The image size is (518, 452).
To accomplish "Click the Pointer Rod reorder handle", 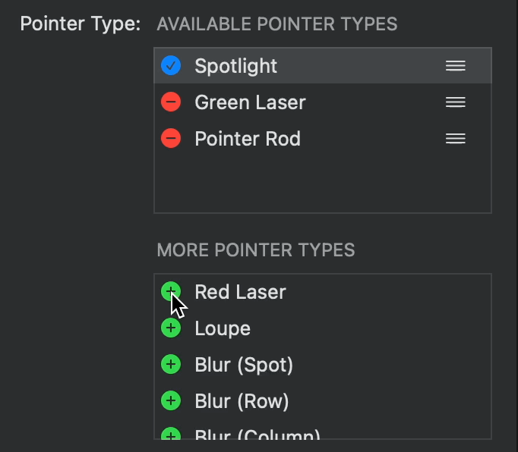I will click(455, 139).
